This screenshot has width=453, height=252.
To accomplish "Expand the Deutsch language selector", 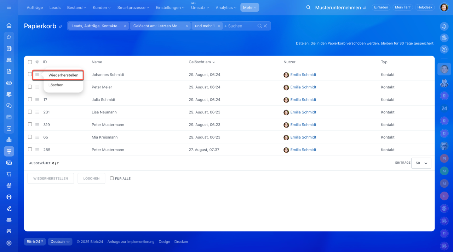I will 60,242.
